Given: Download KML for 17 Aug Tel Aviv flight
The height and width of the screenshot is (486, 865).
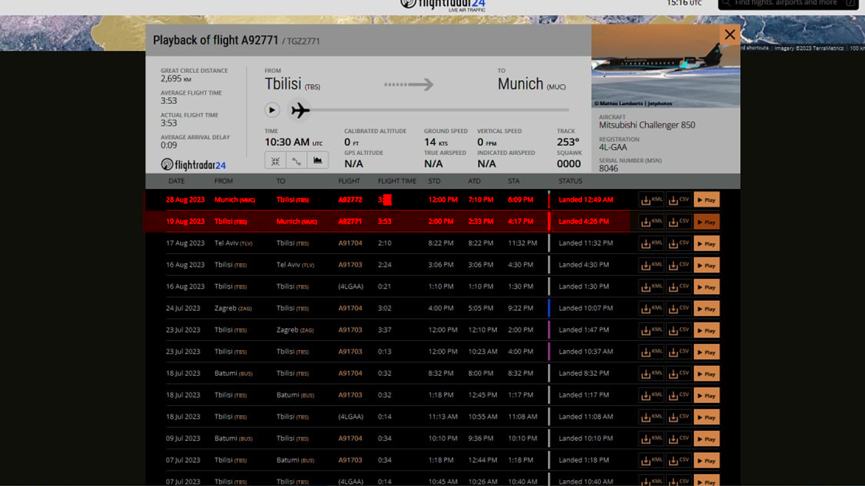Looking at the screenshot, I should coord(651,243).
